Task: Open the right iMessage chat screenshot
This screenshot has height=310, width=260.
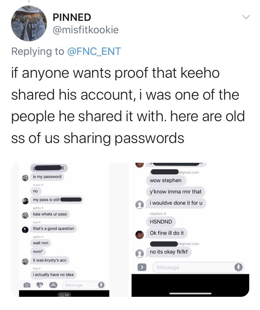Action: [x=190, y=230]
